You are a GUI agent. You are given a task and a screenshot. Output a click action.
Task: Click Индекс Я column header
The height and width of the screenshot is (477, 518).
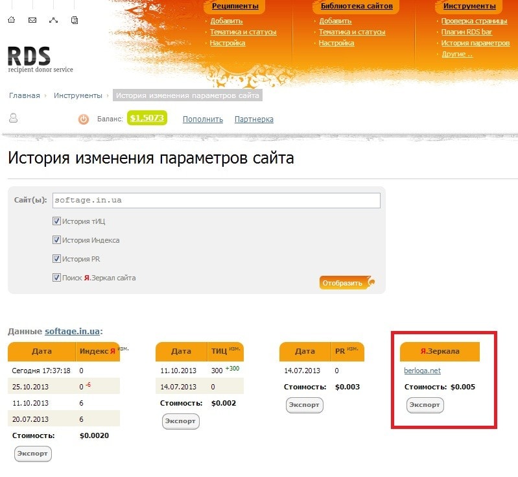click(x=97, y=351)
